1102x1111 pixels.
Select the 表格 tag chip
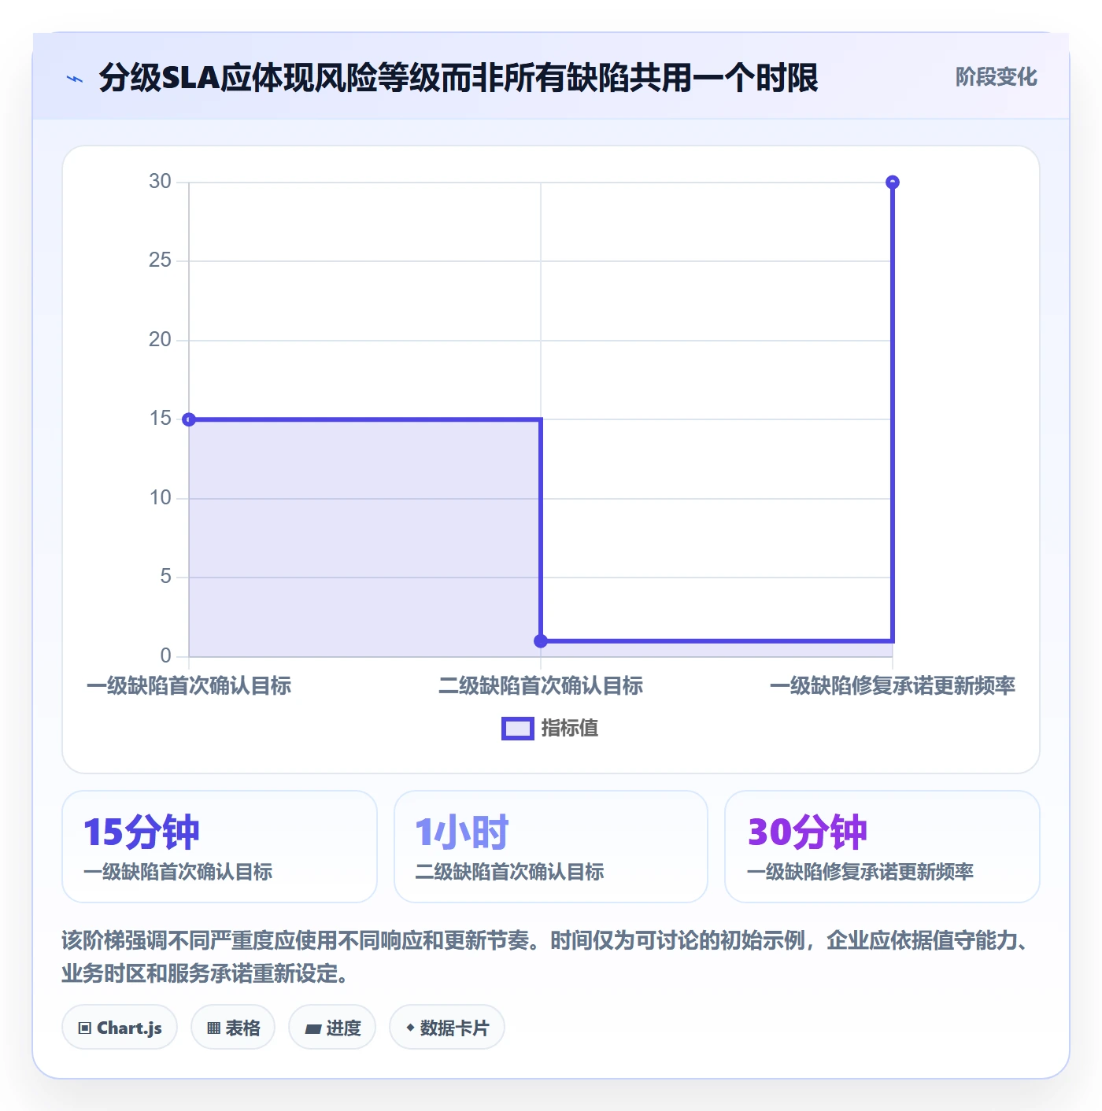pyautogui.click(x=233, y=1028)
